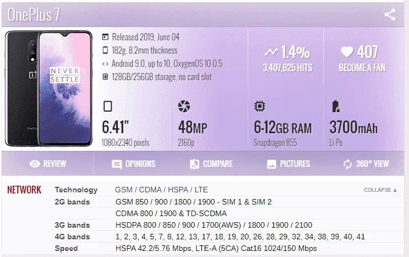Click the 2160p video value

click(x=186, y=143)
